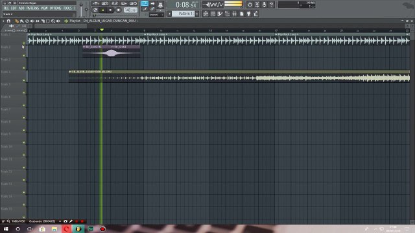Click the project info page icon
The height and width of the screenshot is (233, 415).
pos(242,14)
